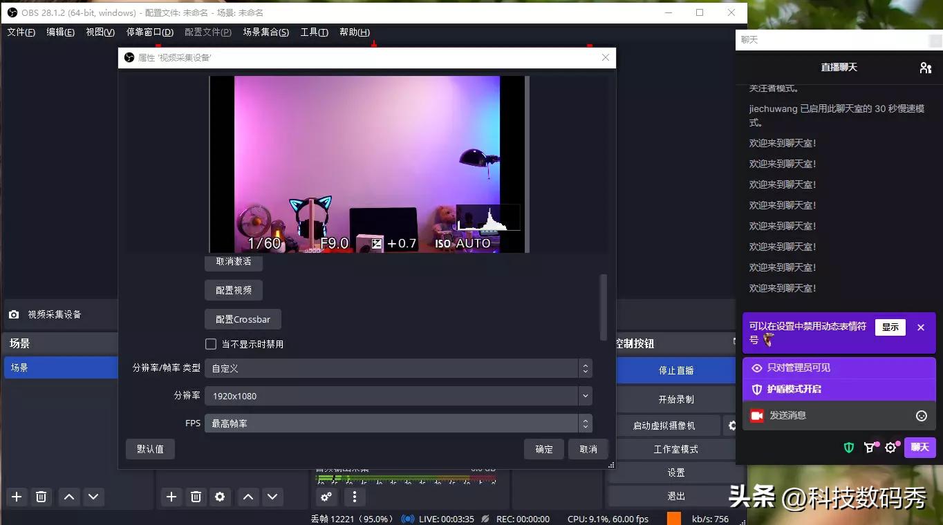
Task: Open advanced audio settings gear in mixer
Action: 326,497
